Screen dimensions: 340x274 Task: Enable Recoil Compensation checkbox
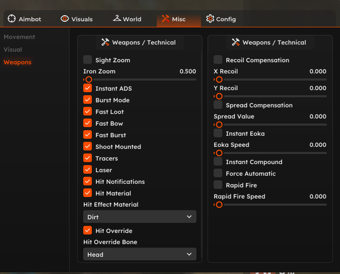coord(218,60)
